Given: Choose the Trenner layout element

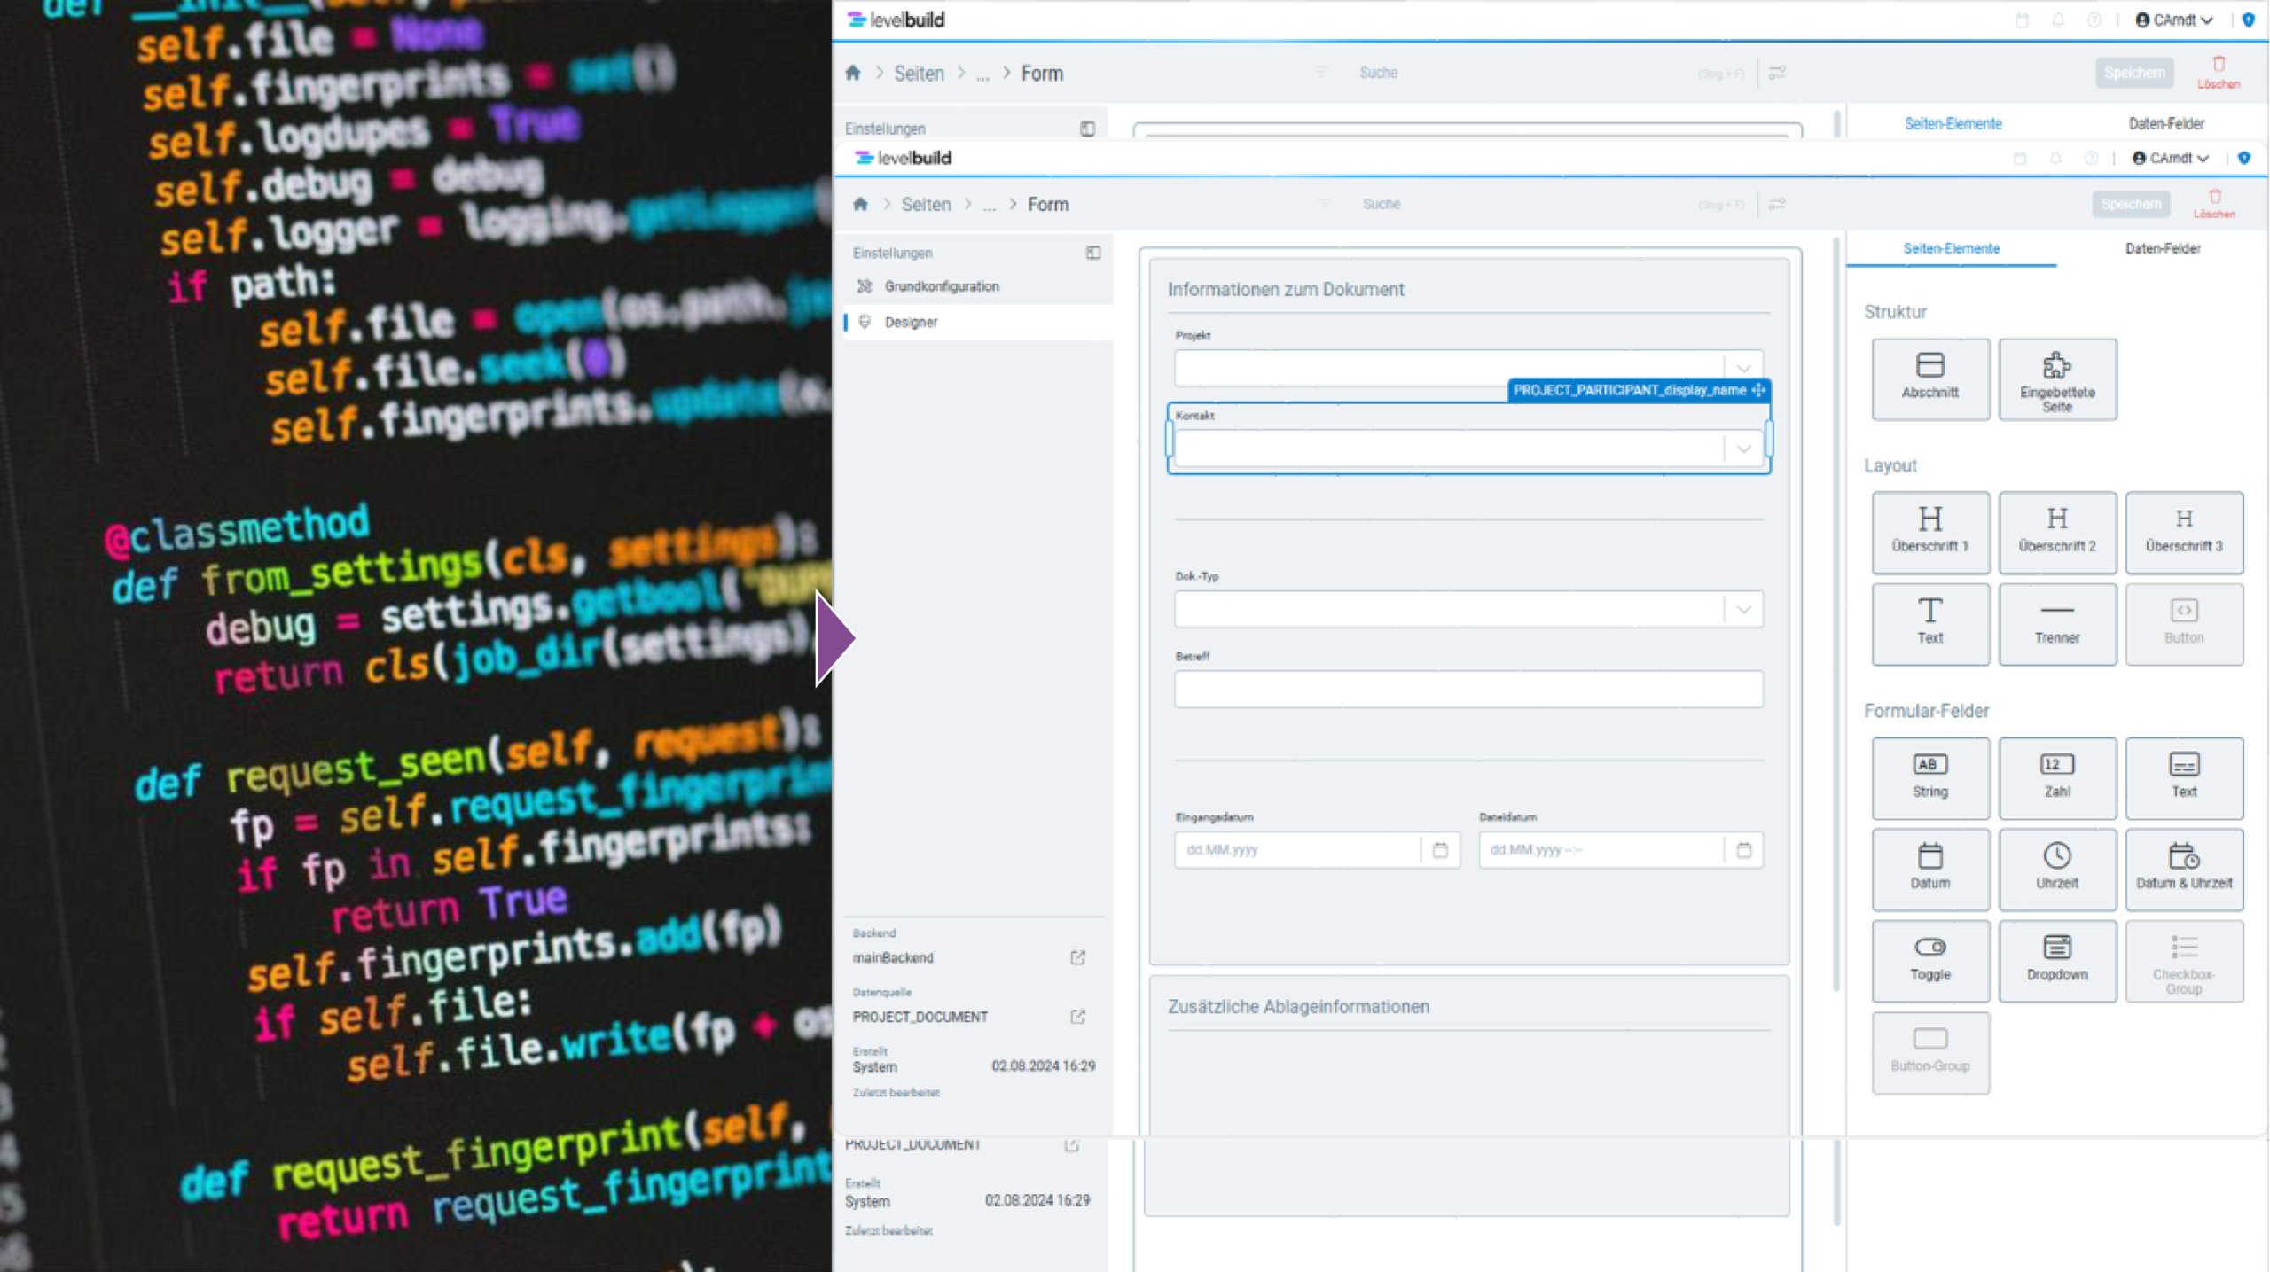Looking at the screenshot, I should (x=2056, y=622).
